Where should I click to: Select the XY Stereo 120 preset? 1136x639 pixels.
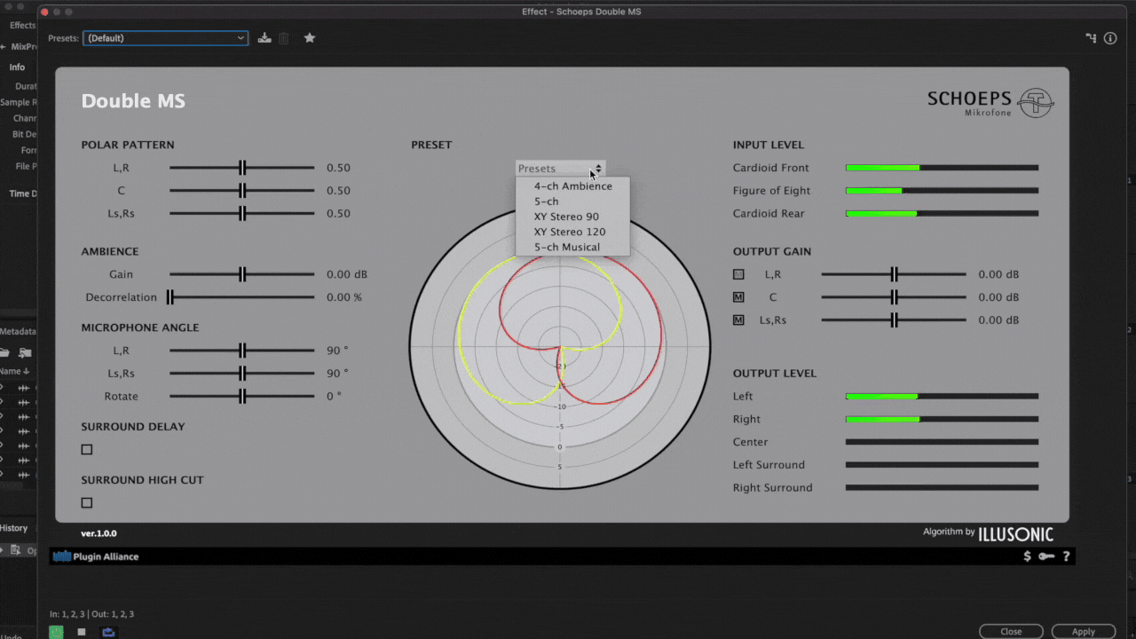572,232
